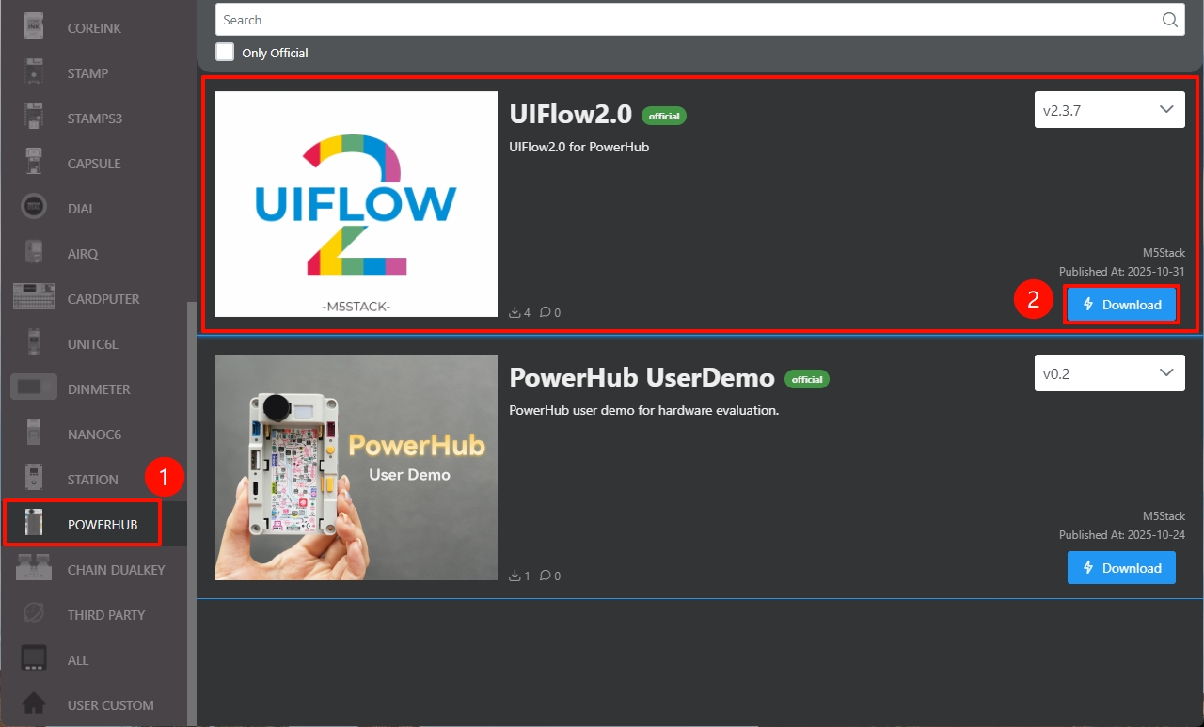
Task: Download the PowerHub UserDemo firmware
Action: [x=1121, y=568]
